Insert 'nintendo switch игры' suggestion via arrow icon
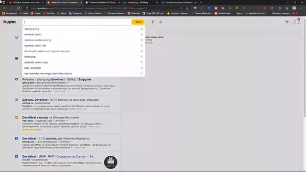Screen dimensions: 306x172 [x=142, y=63]
